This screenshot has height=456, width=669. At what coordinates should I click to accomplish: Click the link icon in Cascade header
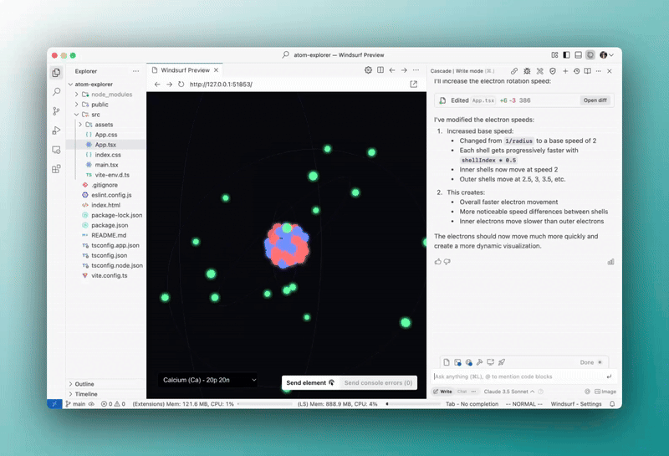(x=514, y=71)
